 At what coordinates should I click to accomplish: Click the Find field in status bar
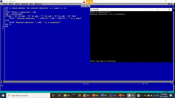157,84
